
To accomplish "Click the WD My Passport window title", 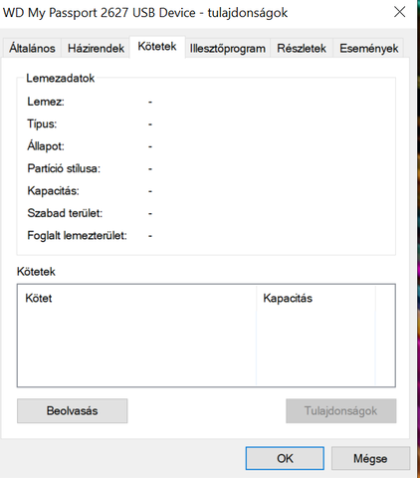I will pyautogui.click(x=145, y=13).
